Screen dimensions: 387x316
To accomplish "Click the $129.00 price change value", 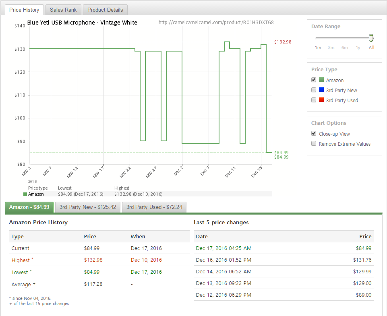I will pos(362,283).
